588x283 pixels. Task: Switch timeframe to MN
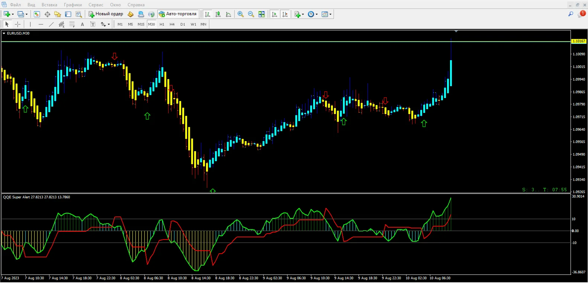[203, 24]
